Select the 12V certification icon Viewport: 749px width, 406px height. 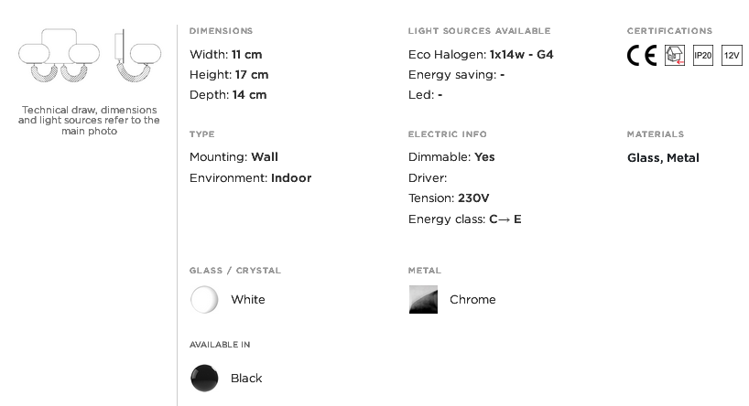(x=732, y=56)
